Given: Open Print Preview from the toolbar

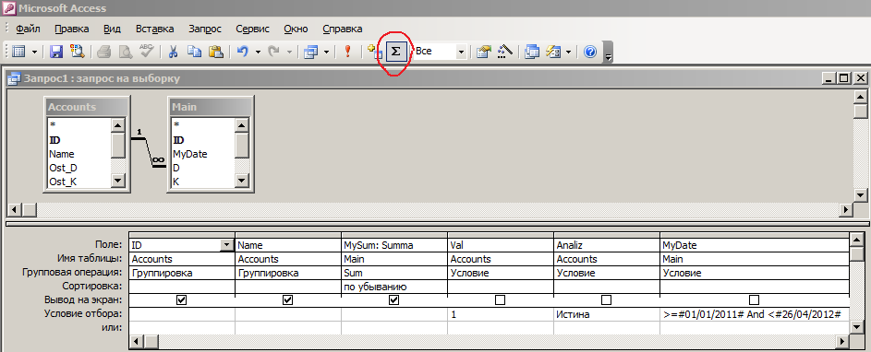Looking at the screenshot, I should tap(126, 52).
